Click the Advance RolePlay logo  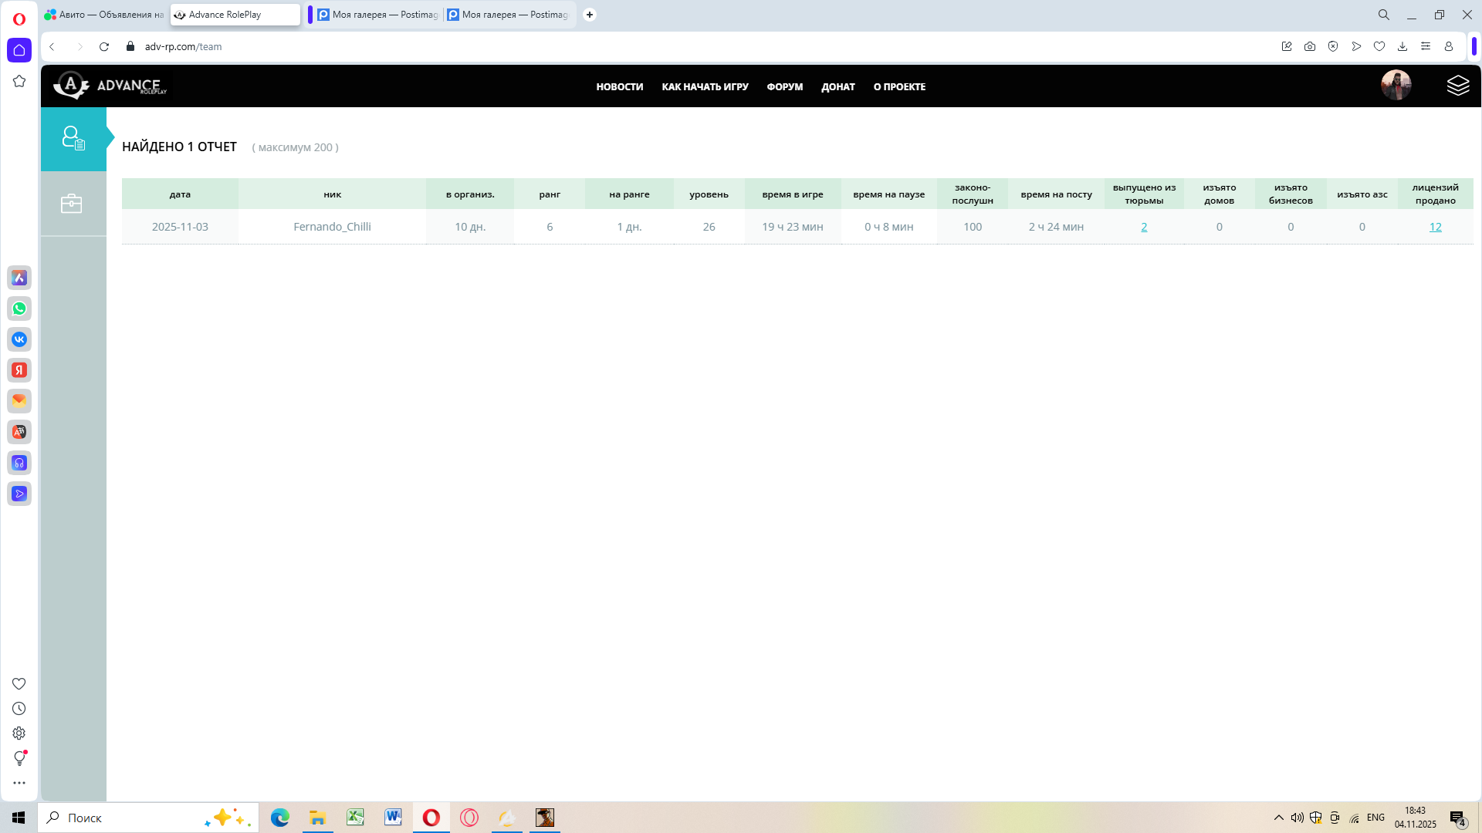[110, 86]
